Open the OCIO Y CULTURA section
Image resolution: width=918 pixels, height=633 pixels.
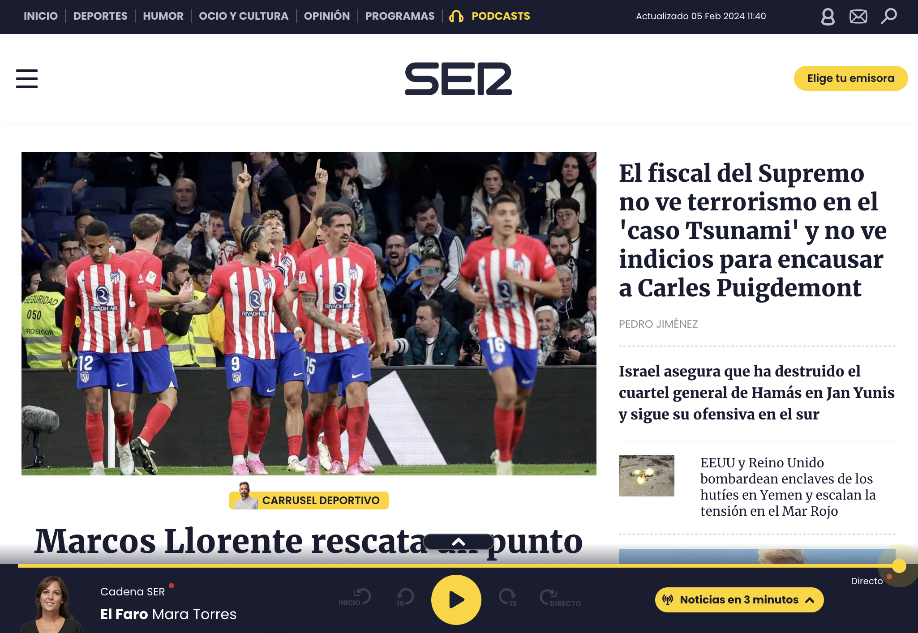(x=244, y=16)
